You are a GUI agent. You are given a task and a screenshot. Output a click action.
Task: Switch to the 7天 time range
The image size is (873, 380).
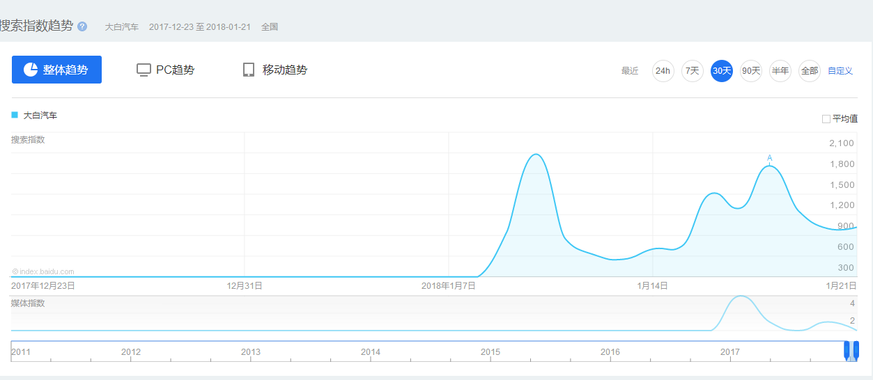click(x=692, y=71)
